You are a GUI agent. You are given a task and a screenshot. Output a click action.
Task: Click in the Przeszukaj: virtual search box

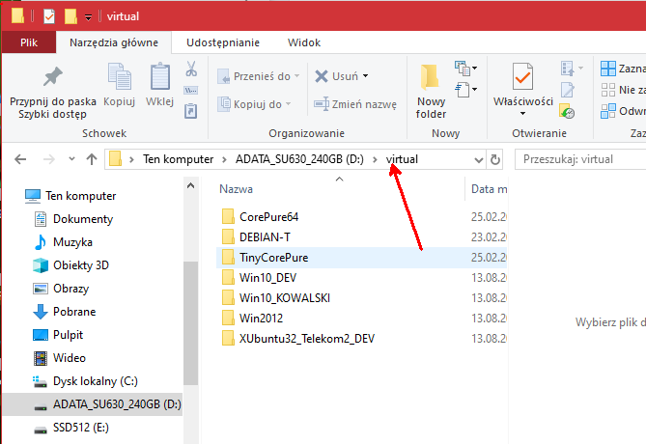coord(579,159)
